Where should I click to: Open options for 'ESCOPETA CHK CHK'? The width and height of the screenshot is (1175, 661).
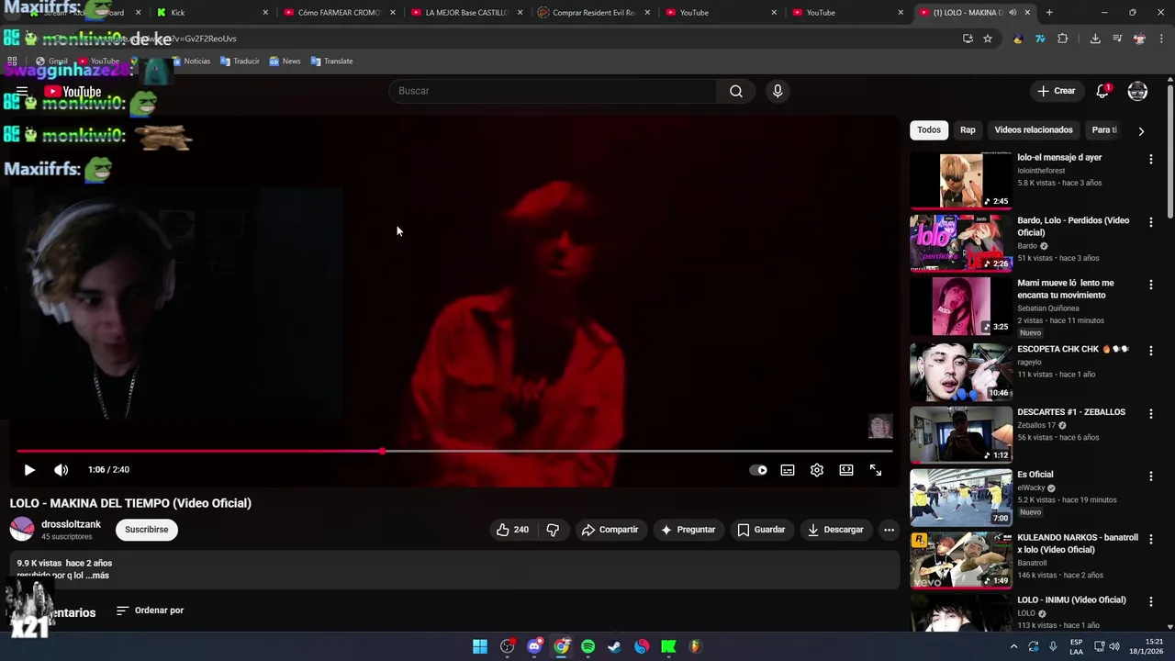pyautogui.click(x=1150, y=352)
